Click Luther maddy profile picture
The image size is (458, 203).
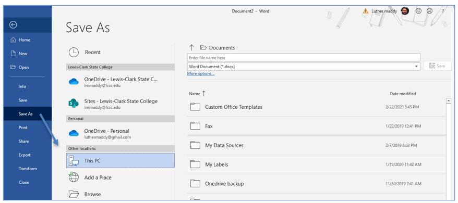tap(405, 11)
